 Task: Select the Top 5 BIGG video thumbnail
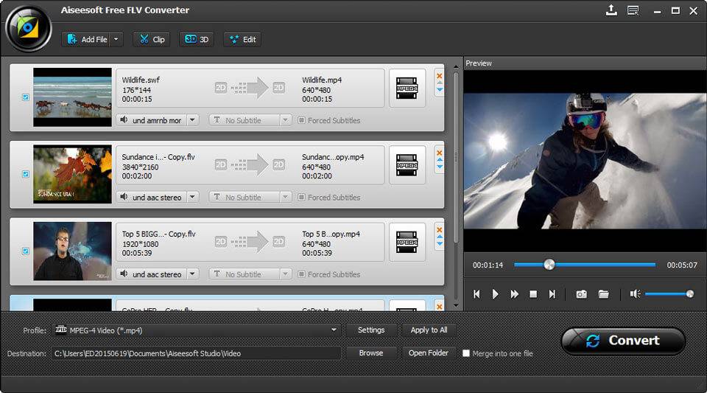(72, 251)
